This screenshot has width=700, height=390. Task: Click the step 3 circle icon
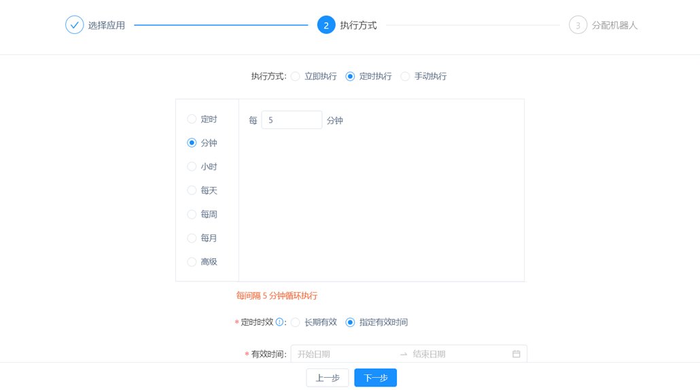578,25
